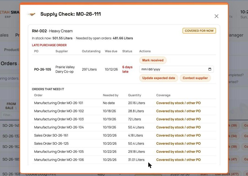Click the SO-26-168 row in background table

tap(11, 174)
